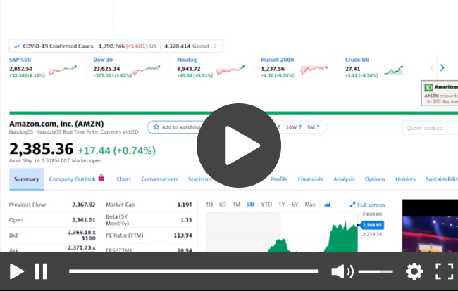
Task: Click the 10W trend indicator
Action: coord(293,127)
